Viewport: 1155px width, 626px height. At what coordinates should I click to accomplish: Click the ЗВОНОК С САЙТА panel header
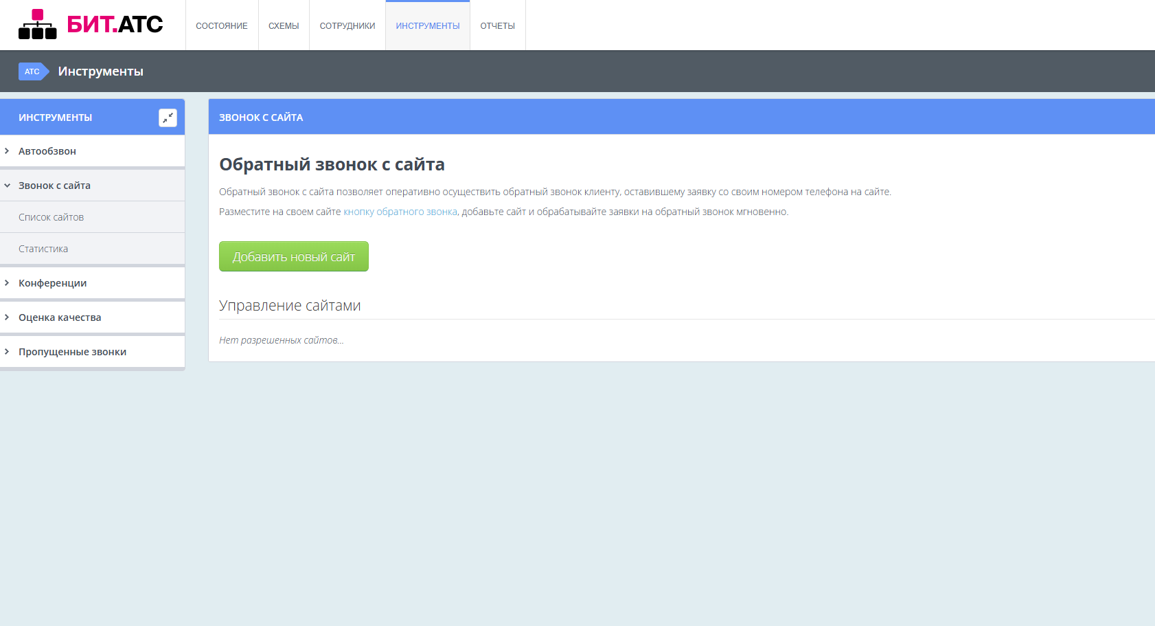pos(261,118)
